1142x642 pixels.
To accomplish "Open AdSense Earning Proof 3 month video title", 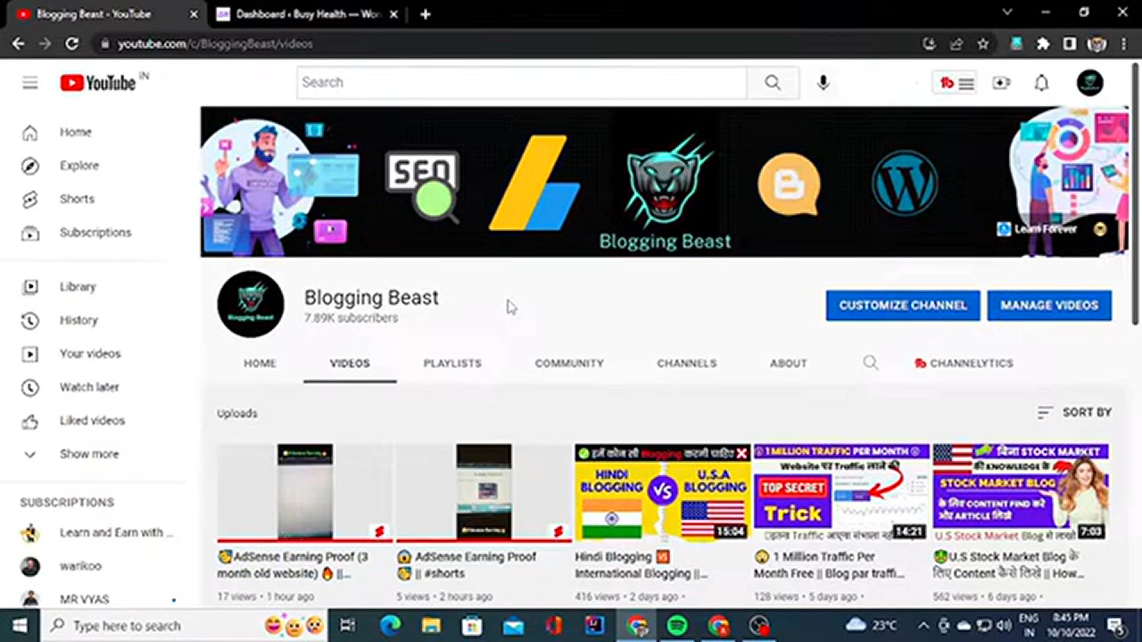I will coord(293,565).
